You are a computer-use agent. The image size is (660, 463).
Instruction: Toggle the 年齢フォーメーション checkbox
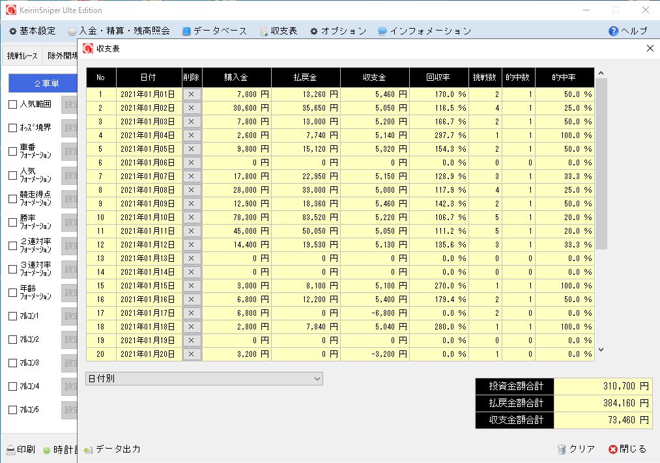pyautogui.click(x=13, y=292)
